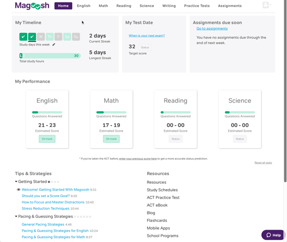Click 'Go to assignments' link
This screenshot has width=287, height=242.
tap(212, 29)
